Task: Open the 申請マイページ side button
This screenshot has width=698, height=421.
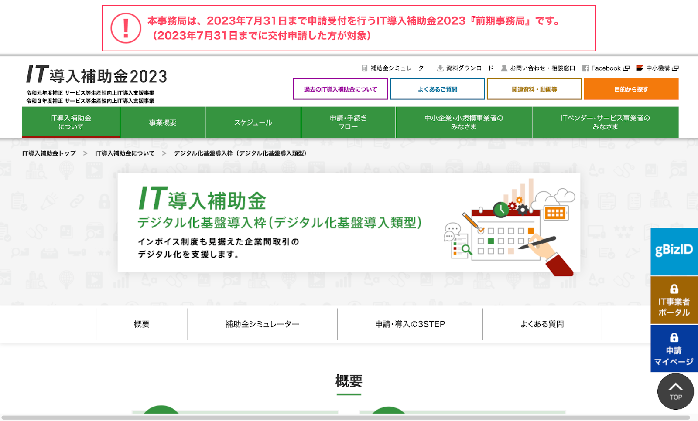Action: 674,349
